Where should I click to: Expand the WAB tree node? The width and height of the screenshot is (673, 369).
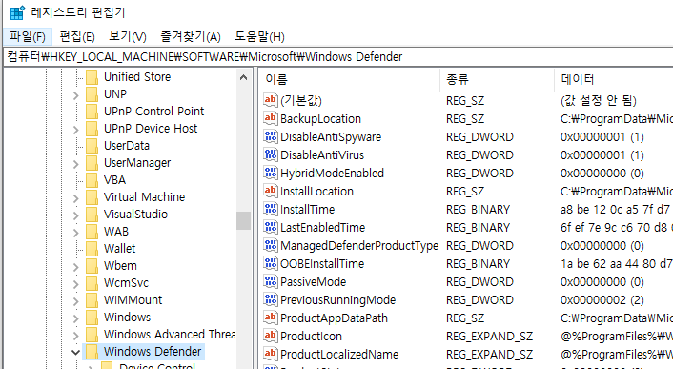76,233
